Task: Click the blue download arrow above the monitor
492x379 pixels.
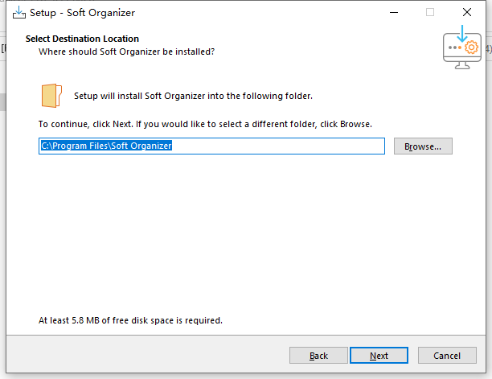Action: pos(462,34)
